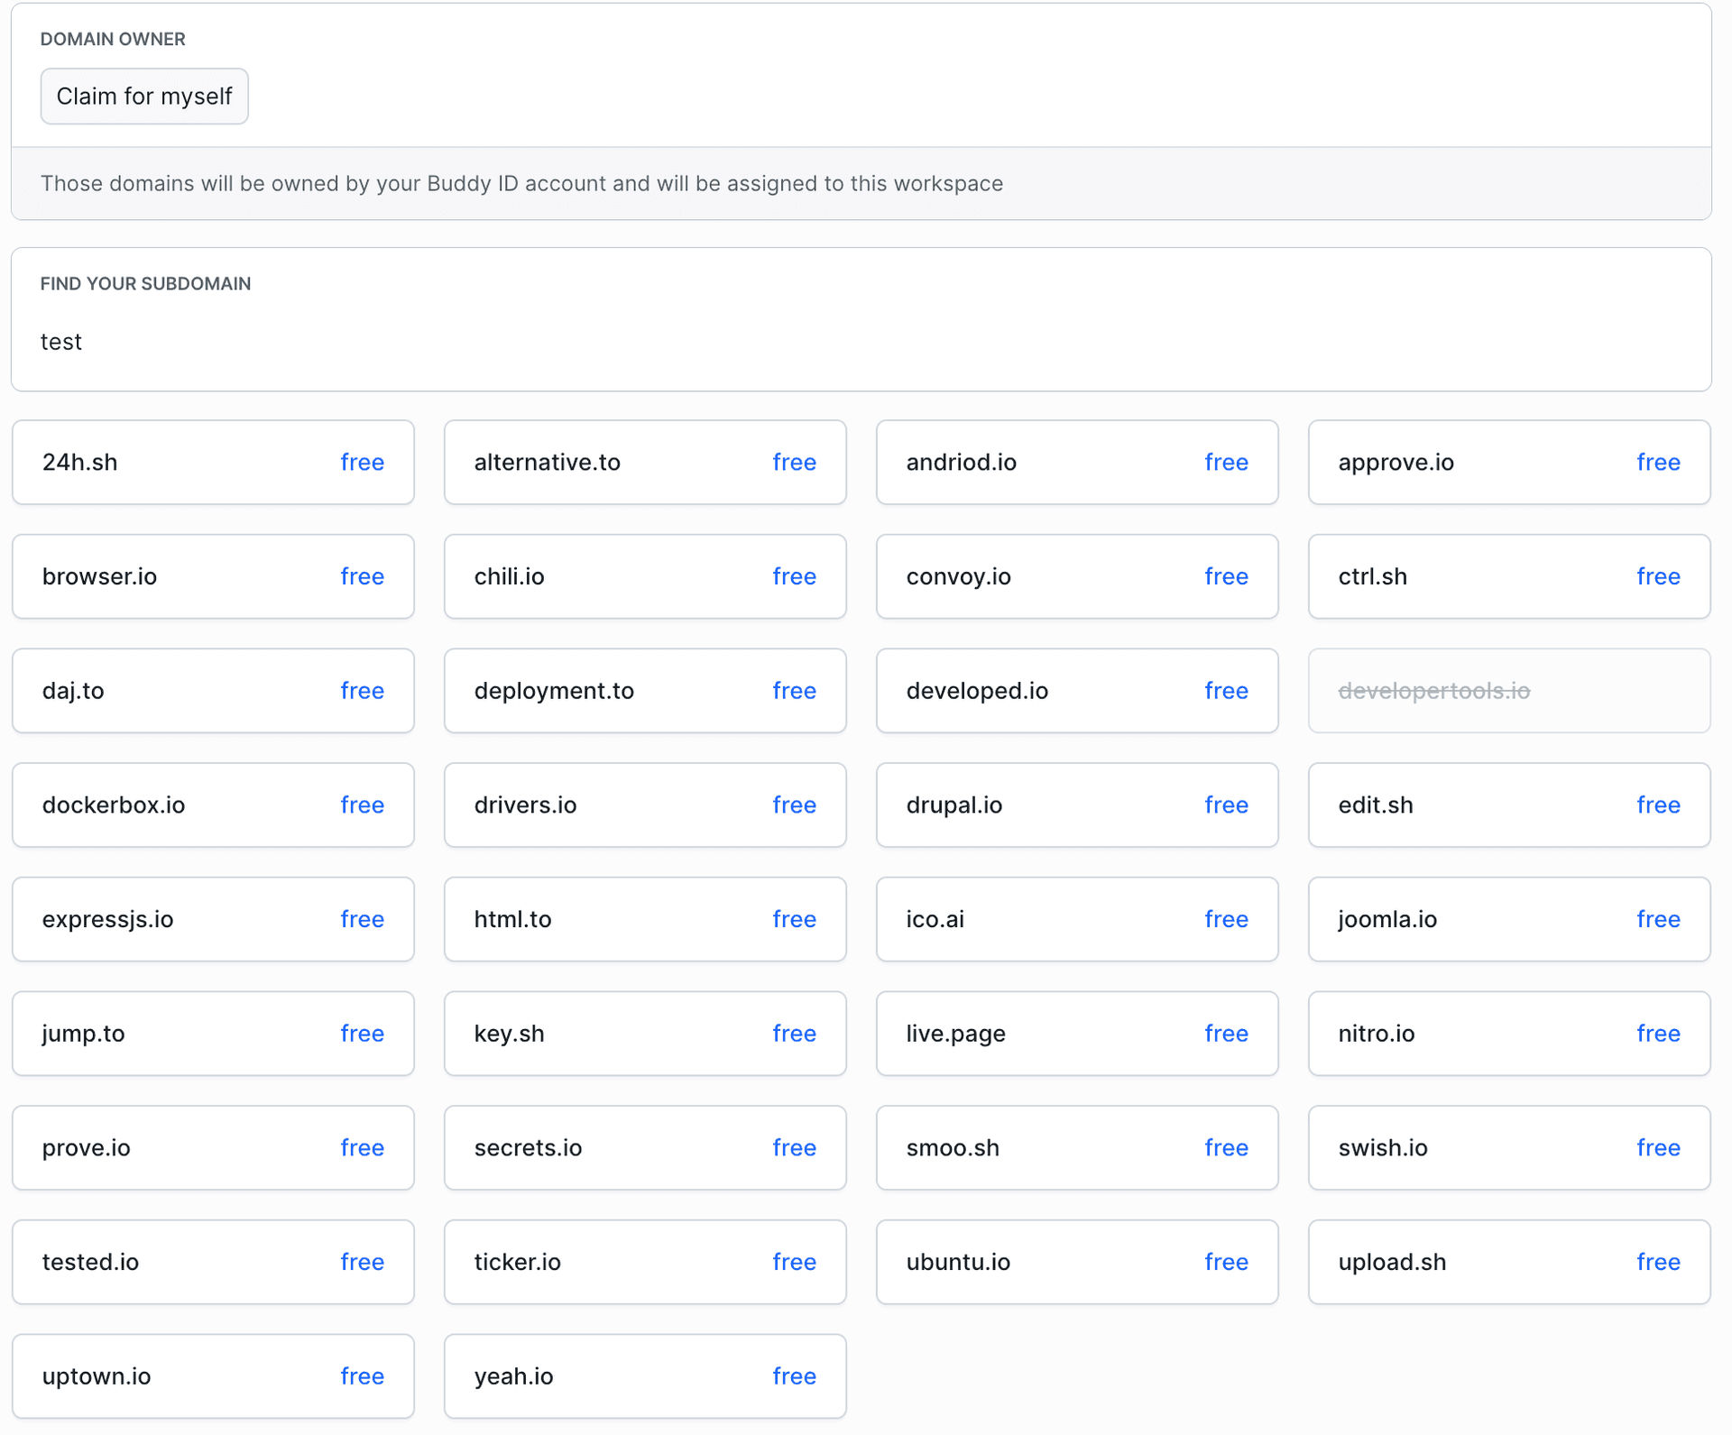Select dockerbox.io domain
Screen dimensions: 1732x1435
213,805
